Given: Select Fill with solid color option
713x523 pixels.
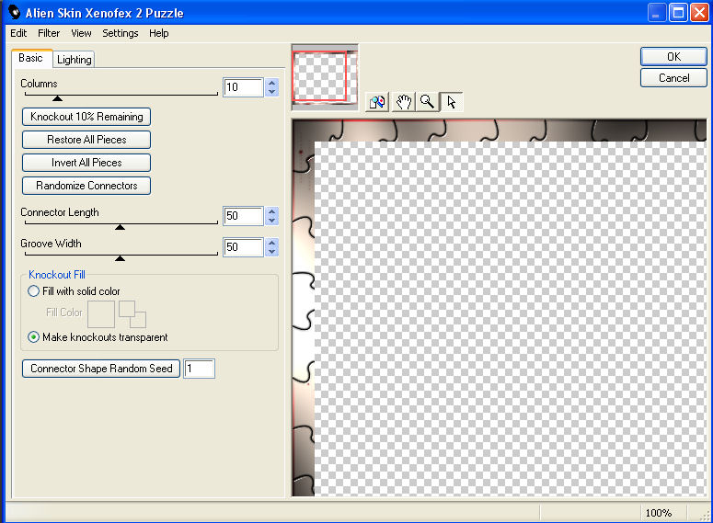Looking at the screenshot, I should (x=34, y=291).
